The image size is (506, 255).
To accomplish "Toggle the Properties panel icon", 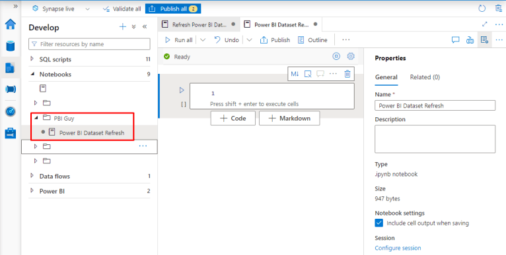I will [484, 40].
